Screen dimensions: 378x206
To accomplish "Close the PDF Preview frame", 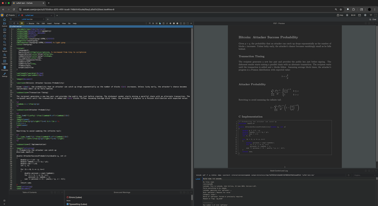I will pyautogui.click(x=376, y=23).
